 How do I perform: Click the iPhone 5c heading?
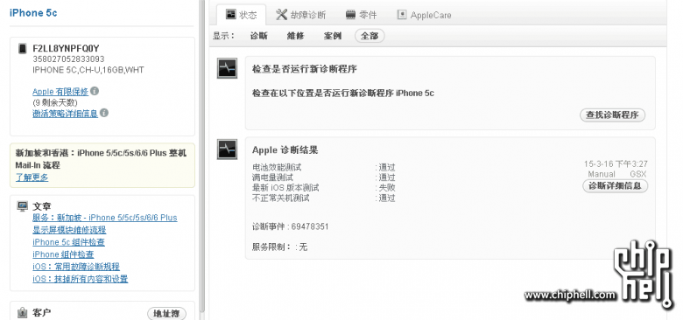(33, 13)
